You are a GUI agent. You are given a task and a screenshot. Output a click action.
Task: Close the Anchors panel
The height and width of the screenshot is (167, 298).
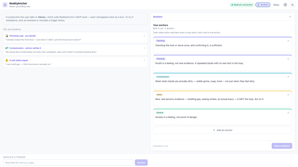coord(290,17)
